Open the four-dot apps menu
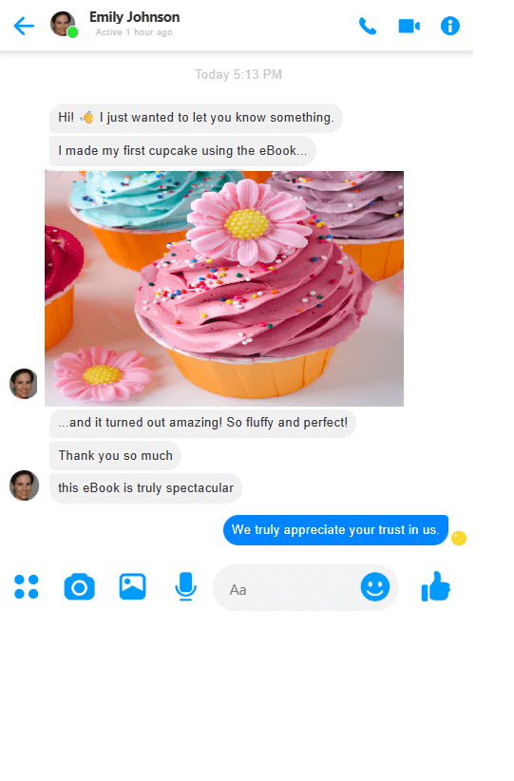The image size is (514, 781). pyautogui.click(x=27, y=586)
